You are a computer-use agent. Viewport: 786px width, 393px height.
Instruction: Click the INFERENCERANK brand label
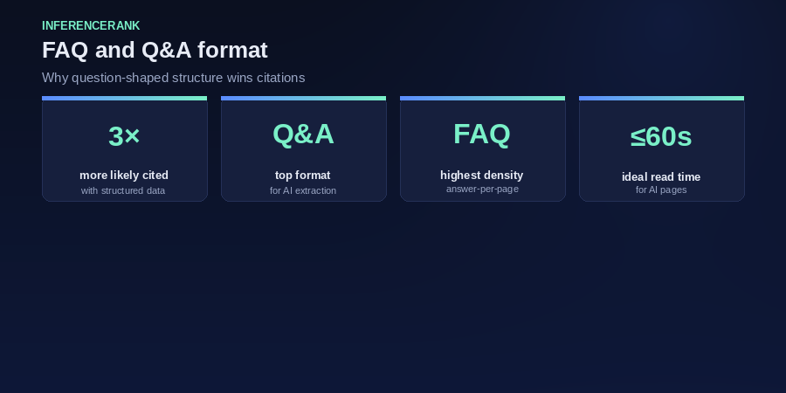[x=91, y=25]
